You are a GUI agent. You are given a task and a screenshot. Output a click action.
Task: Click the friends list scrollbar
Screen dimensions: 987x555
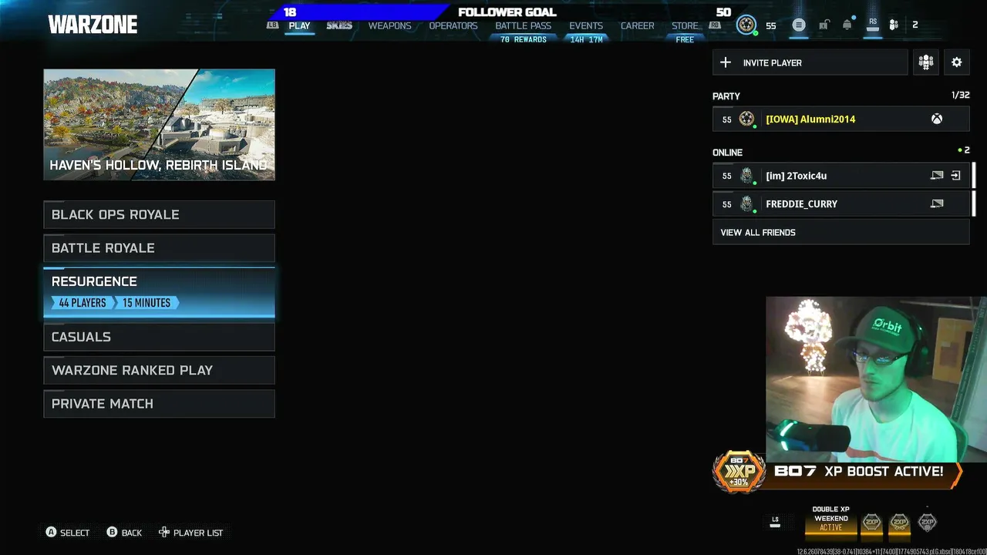pyautogui.click(x=974, y=190)
